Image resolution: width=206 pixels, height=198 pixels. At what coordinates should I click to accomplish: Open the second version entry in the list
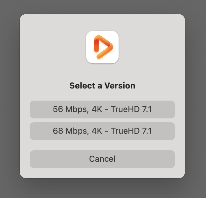(102, 131)
